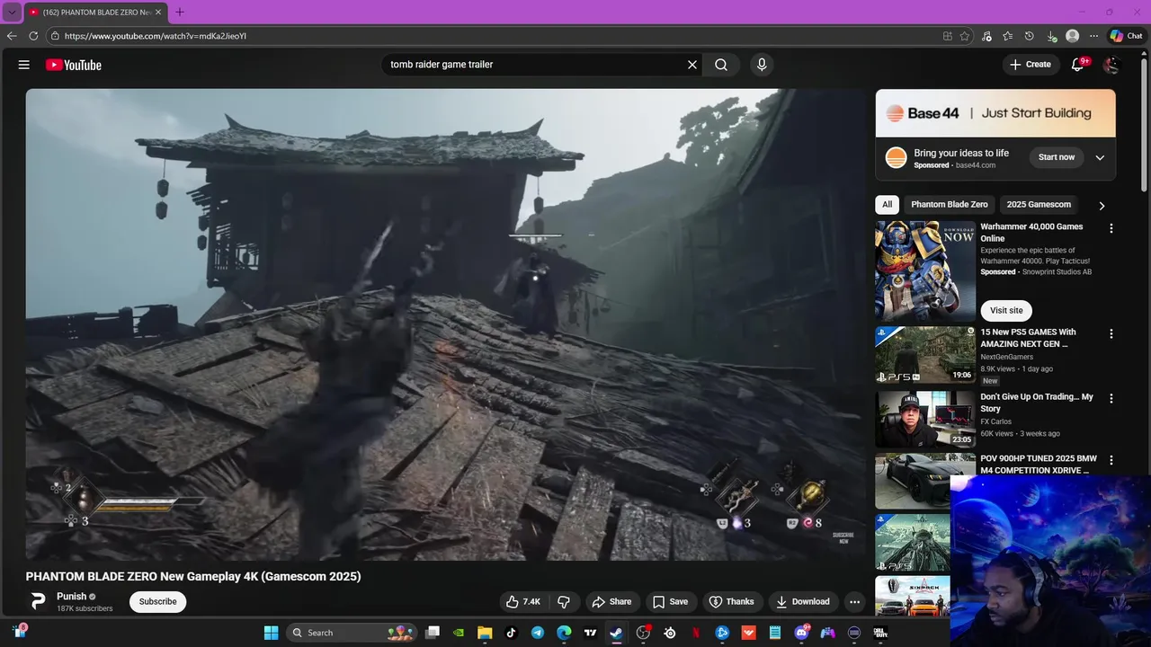Open options for Warhammer 40,000 ad
The width and height of the screenshot is (1151, 647).
[x=1111, y=228]
